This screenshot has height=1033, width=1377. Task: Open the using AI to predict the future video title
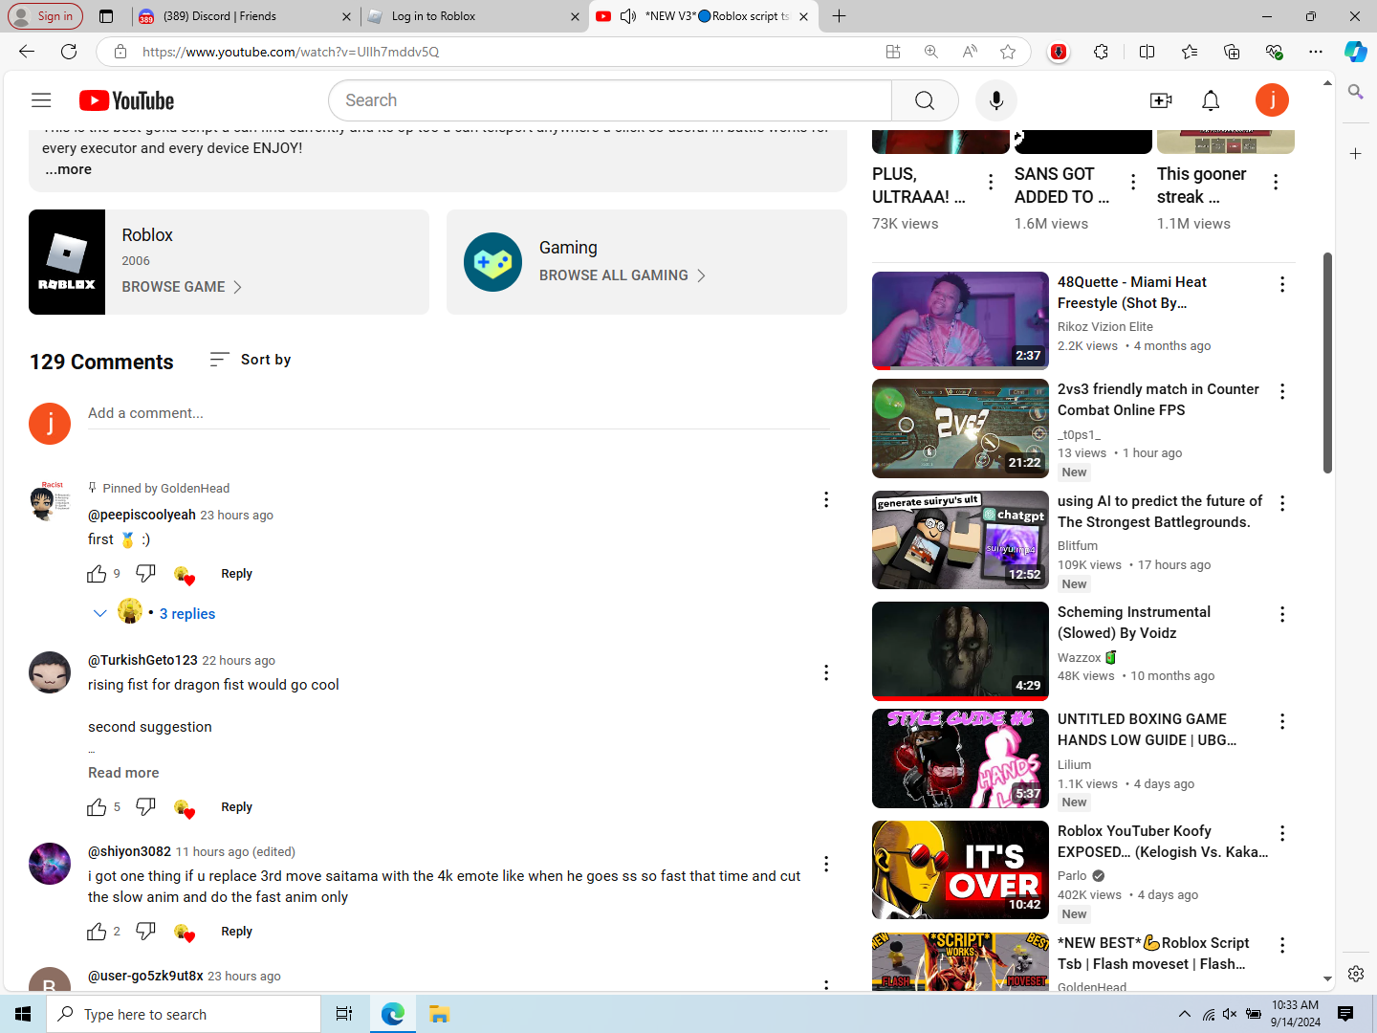(1160, 512)
